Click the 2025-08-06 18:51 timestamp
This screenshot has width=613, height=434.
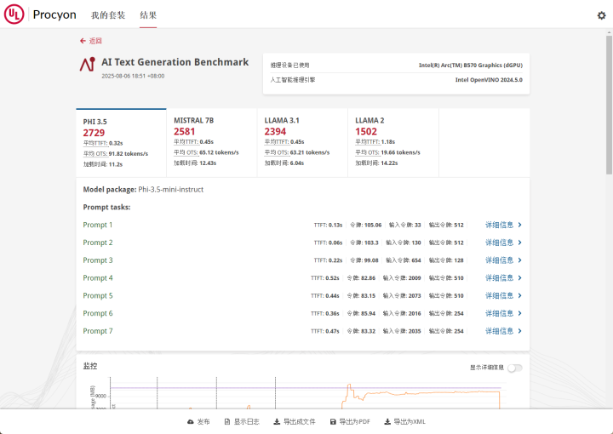click(x=133, y=76)
